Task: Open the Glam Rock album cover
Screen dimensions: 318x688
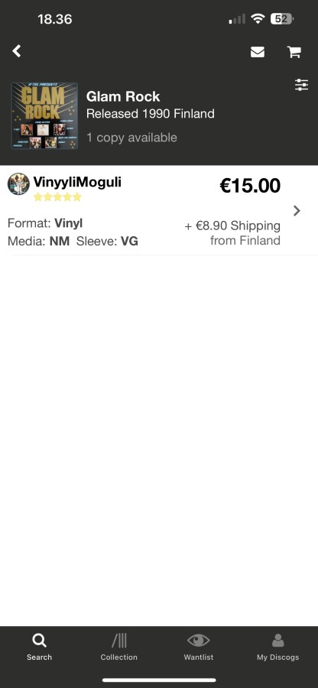Action: [44, 116]
